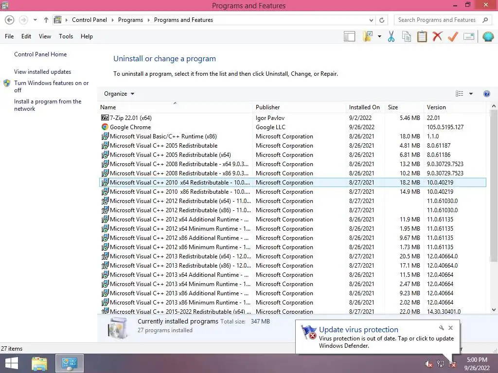Click the email envelope toolbar icon
This screenshot has width=498, height=373.
point(469,36)
